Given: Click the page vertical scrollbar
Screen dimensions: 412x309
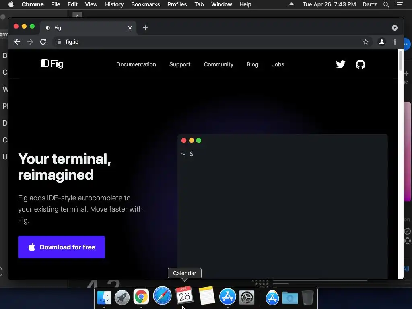Looking at the screenshot, I should coord(400,61).
